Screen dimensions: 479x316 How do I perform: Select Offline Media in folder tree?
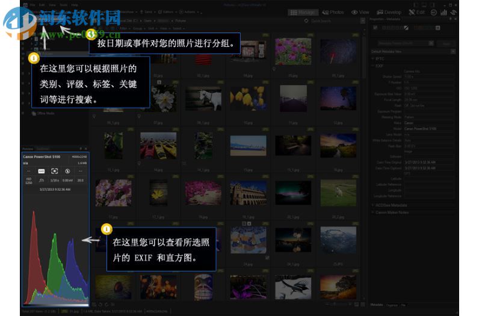tap(43, 113)
